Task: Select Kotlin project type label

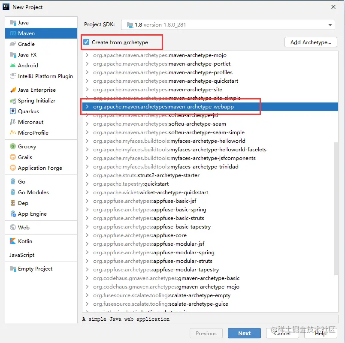Action: click(25, 241)
